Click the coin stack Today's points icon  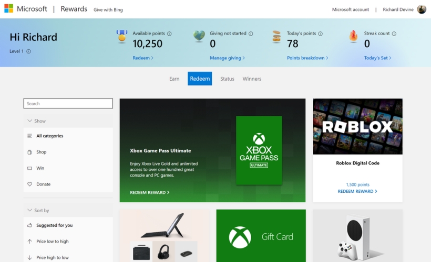276,37
